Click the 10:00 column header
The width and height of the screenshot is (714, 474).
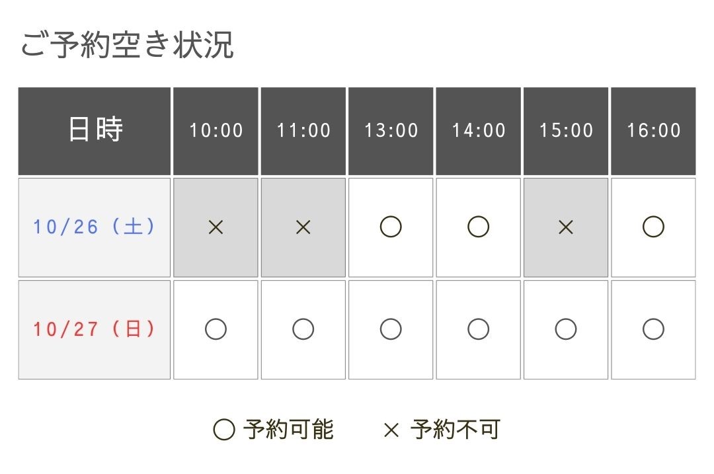[216, 131]
